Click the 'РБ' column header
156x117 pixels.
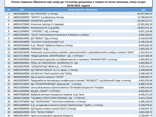click(9, 10)
